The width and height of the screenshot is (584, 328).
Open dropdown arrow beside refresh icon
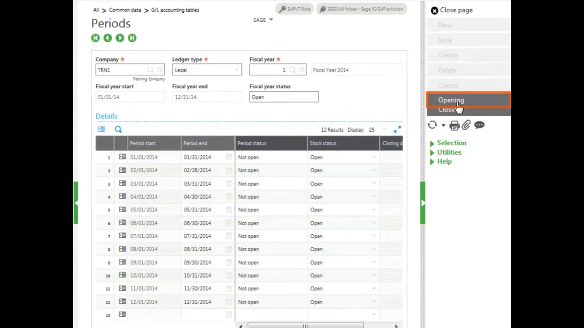coord(443,125)
